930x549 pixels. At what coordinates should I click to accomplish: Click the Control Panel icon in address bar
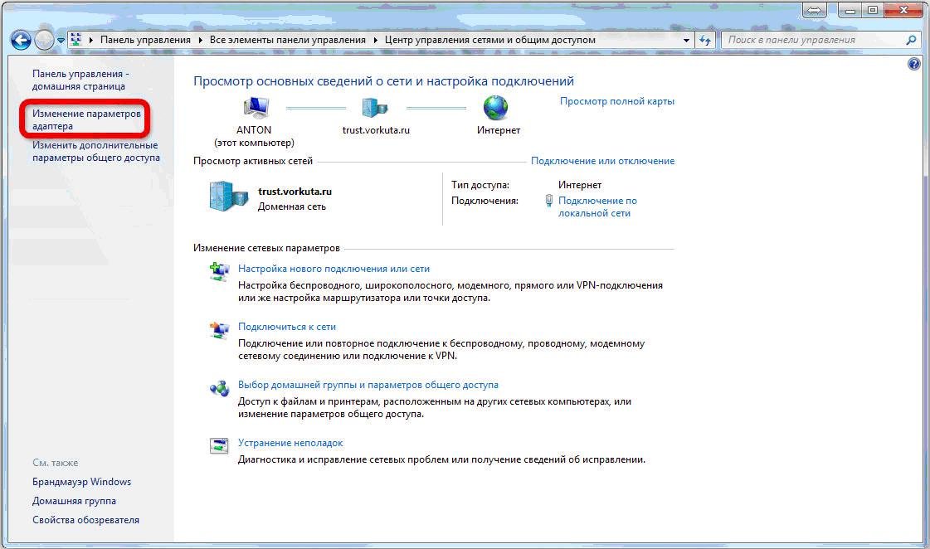click(x=76, y=40)
